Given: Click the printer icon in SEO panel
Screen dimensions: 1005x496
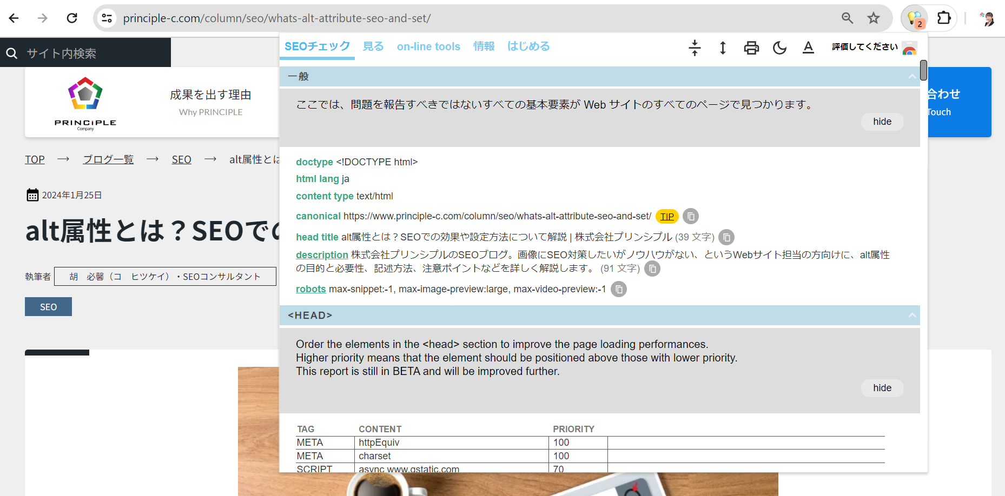Looking at the screenshot, I should (x=751, y=48).
